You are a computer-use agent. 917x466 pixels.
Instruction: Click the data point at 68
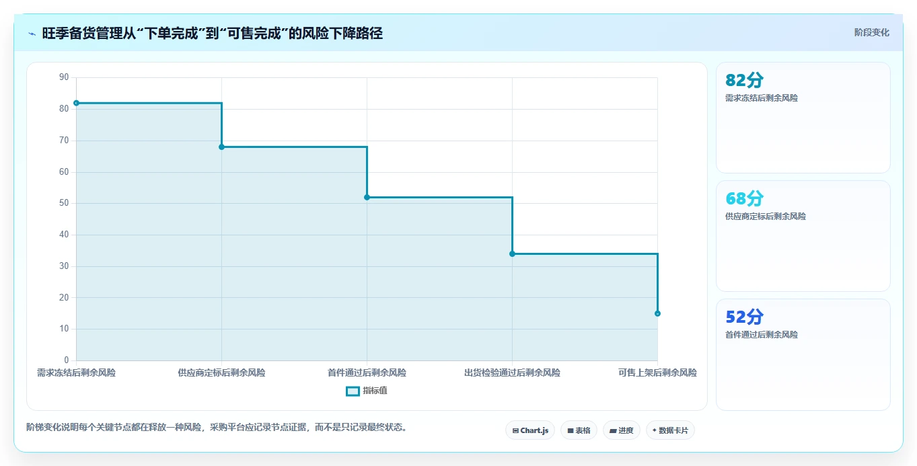tap(222, 147)
